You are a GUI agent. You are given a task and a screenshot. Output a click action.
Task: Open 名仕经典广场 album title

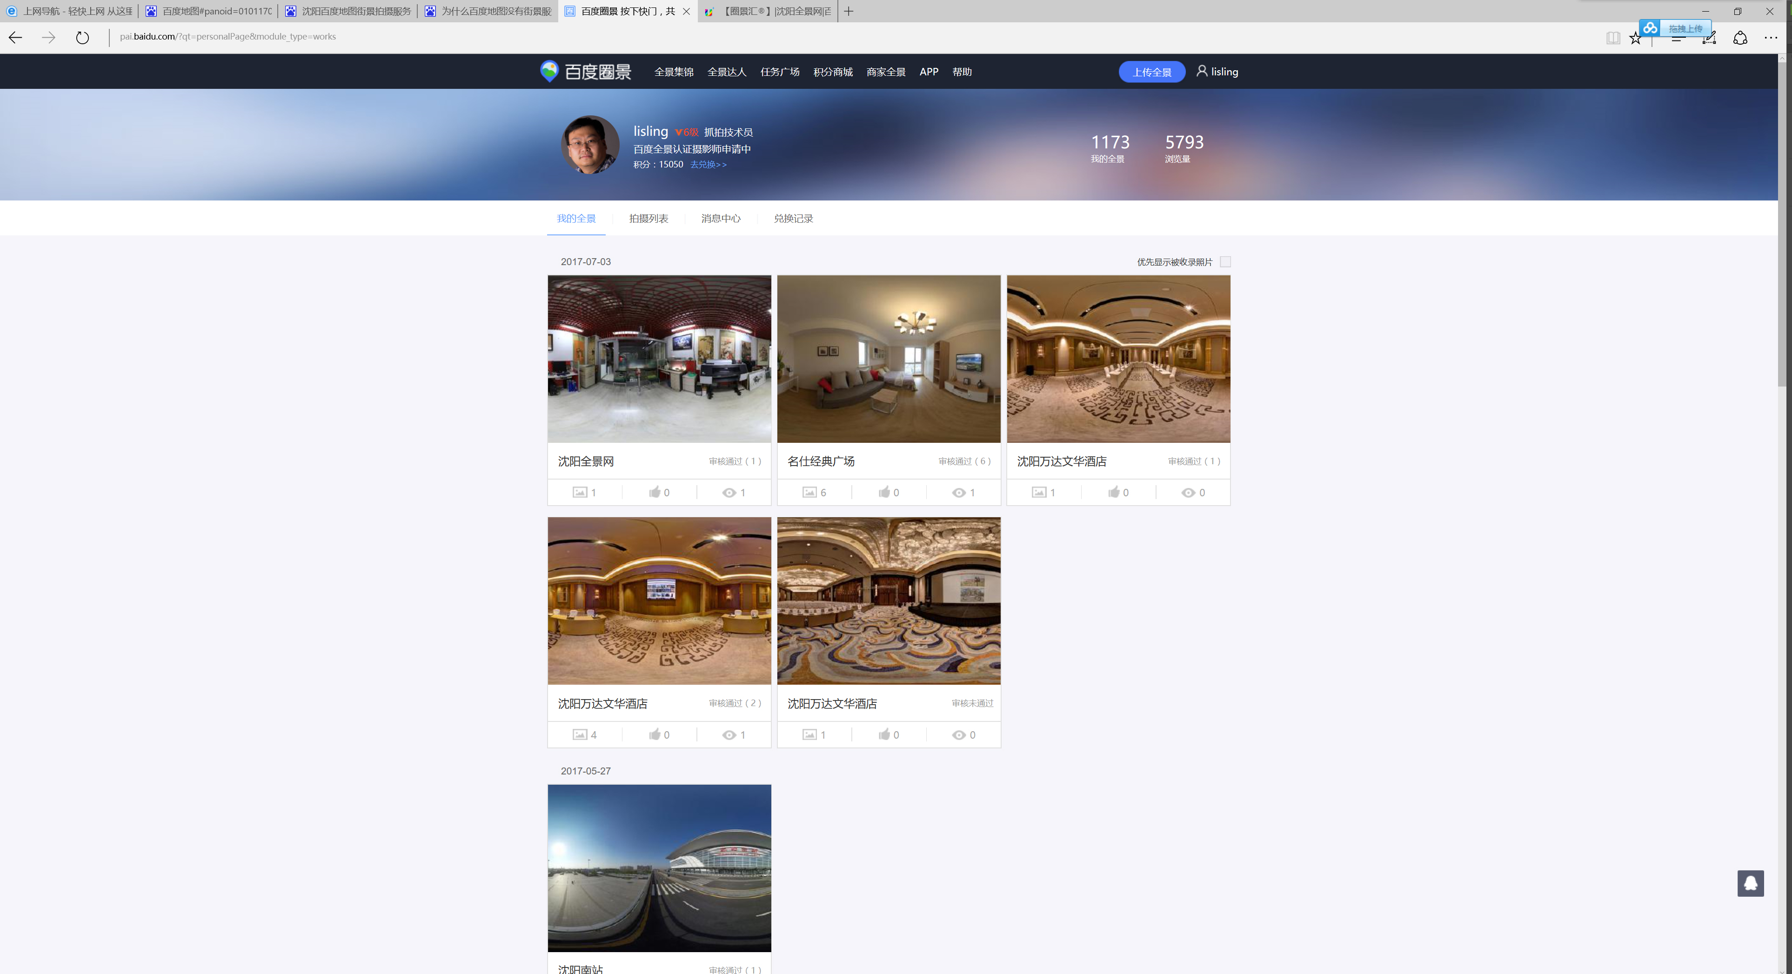click(821, 461)
